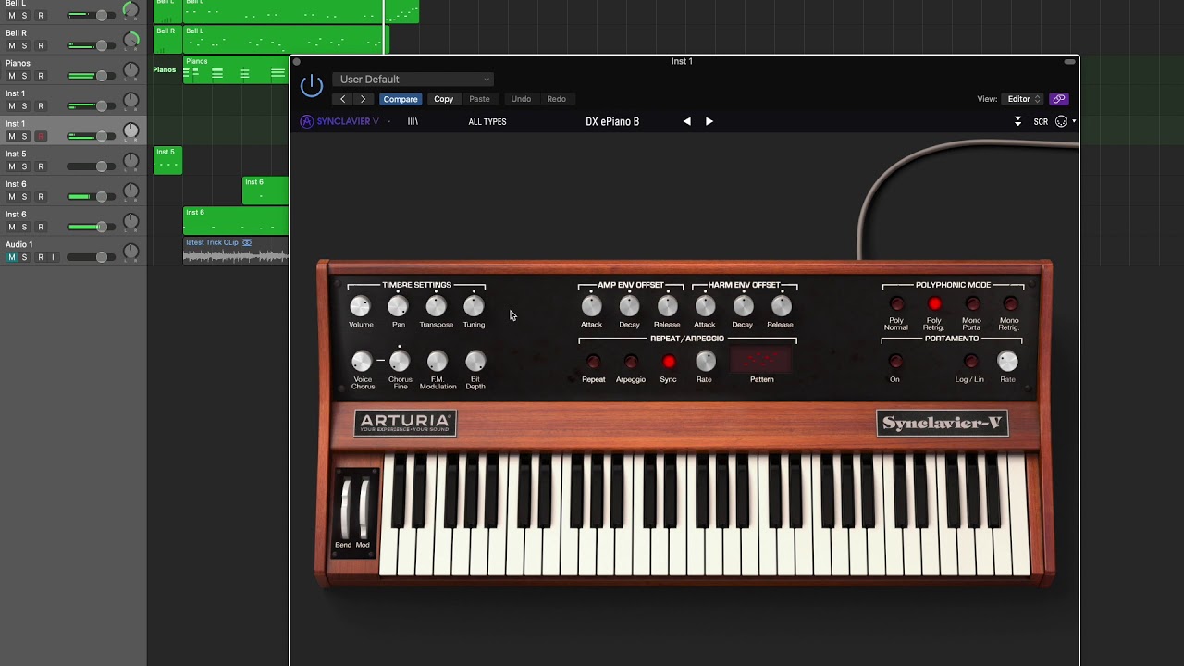The height and width of the screenshot is (666, 1184).
Task: Click the Amp Env Offset Attack knob
Action: (591, 305)
